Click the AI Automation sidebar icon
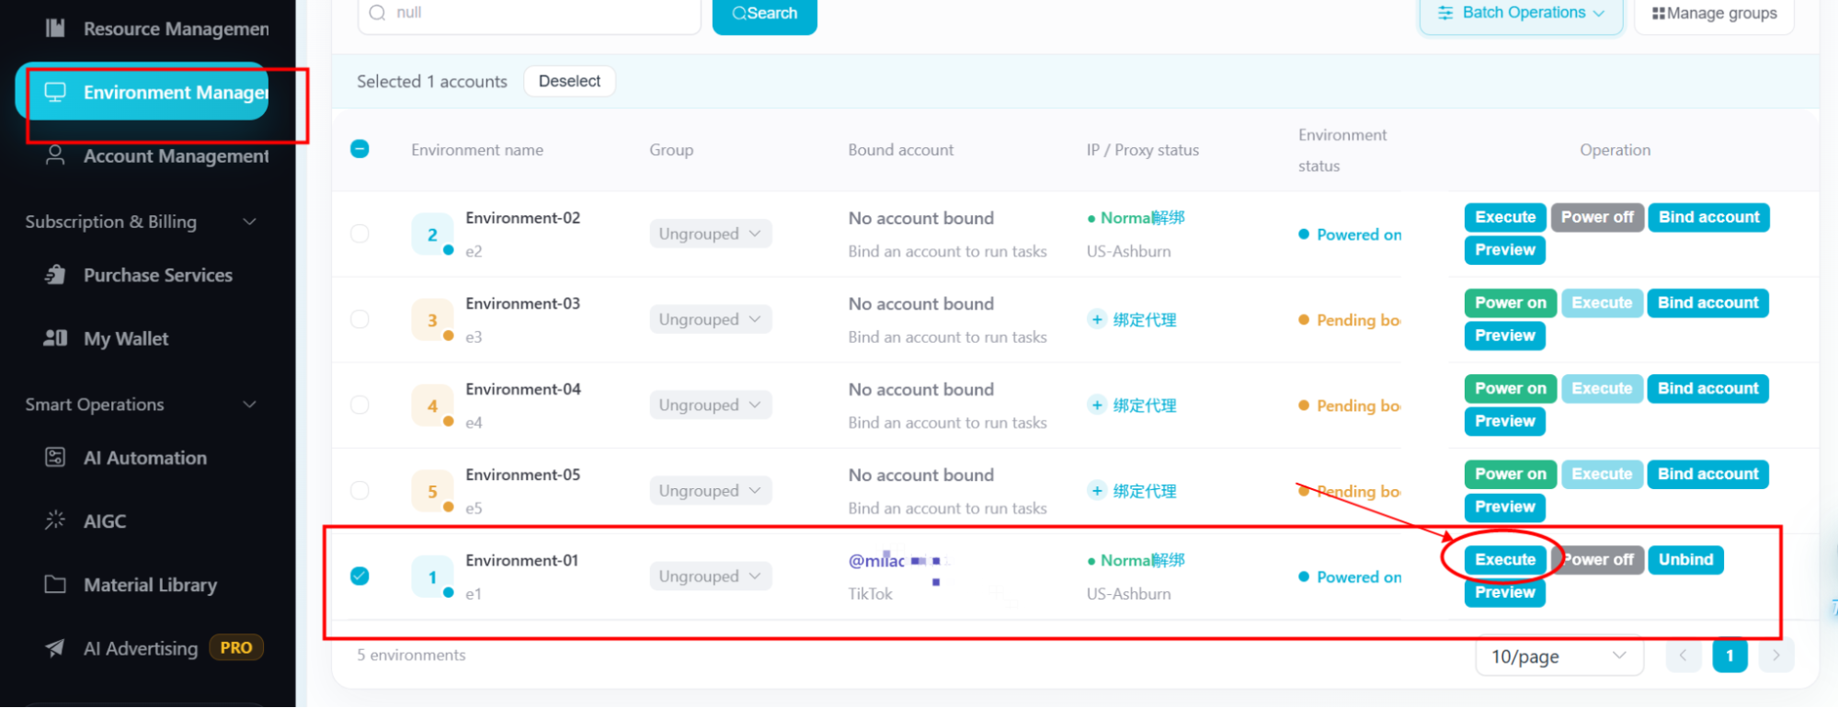Image resolution: width=1838 pixels, height=708 pixels. [x=55, y=457]
